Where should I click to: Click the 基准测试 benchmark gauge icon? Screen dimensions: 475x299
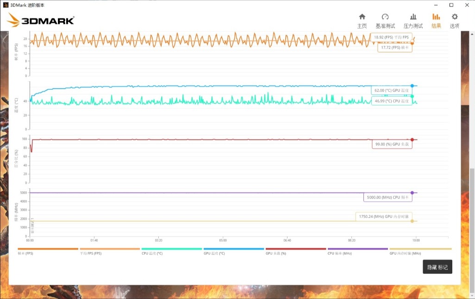click(385, 17)
